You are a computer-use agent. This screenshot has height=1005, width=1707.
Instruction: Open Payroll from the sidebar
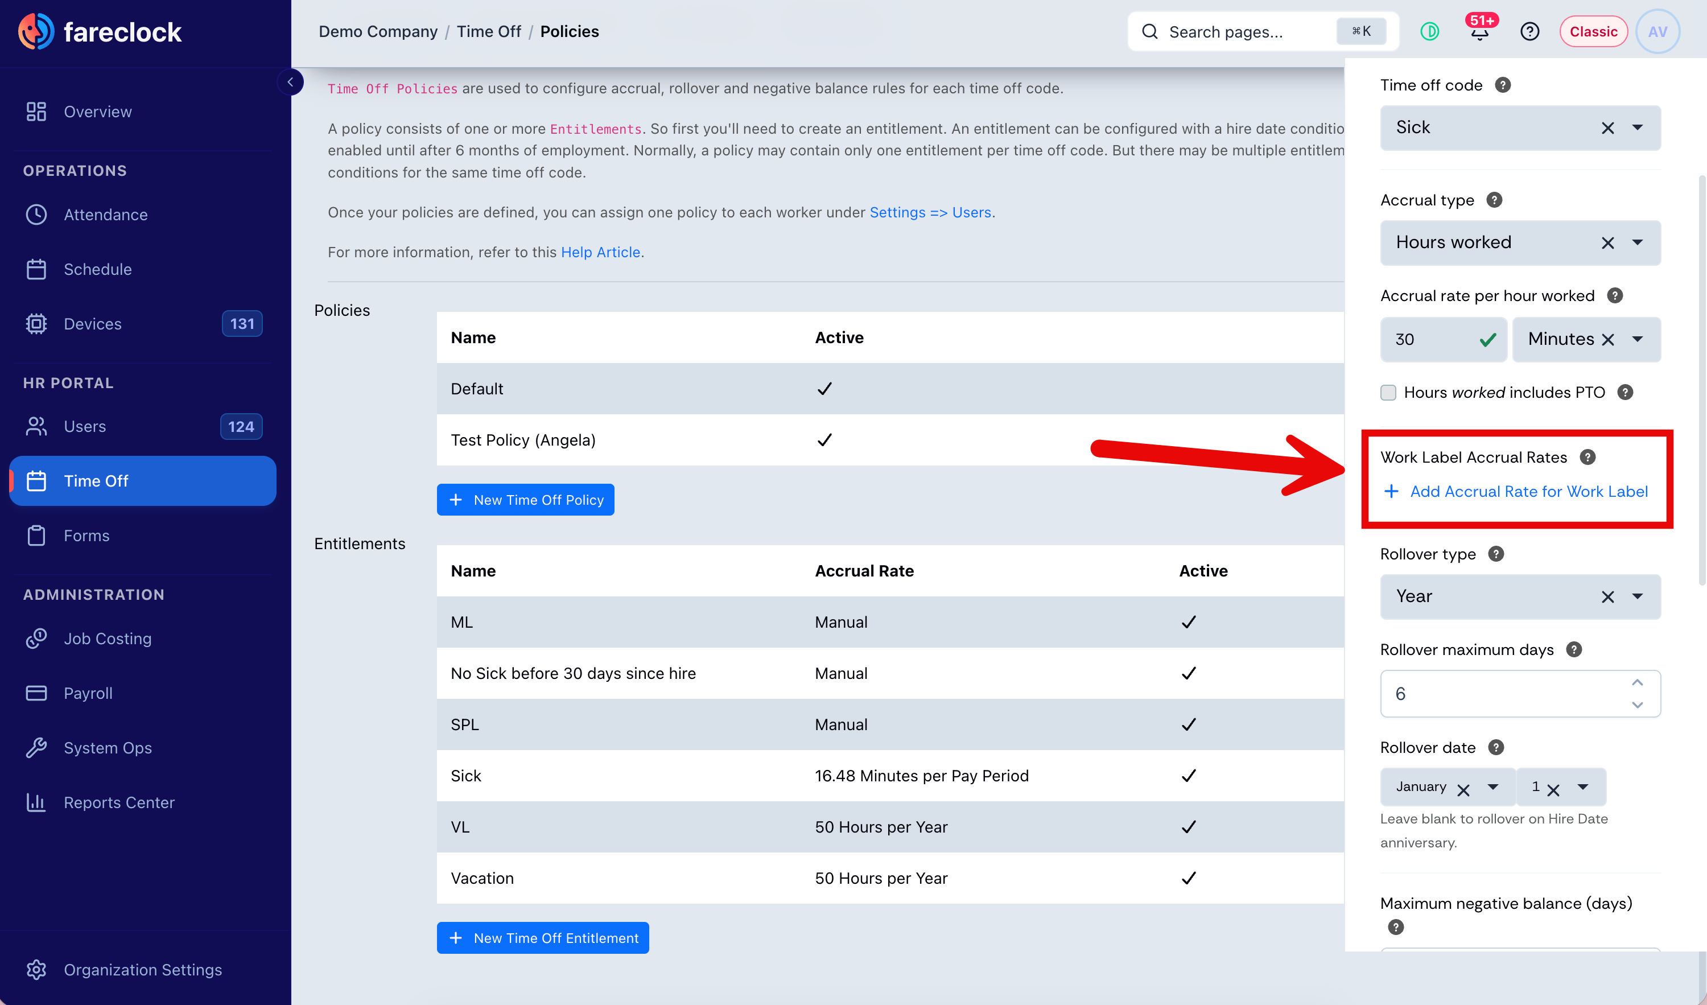(88, 693)
